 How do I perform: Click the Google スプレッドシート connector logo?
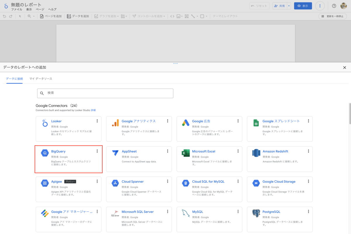click(x=256, y=123)
